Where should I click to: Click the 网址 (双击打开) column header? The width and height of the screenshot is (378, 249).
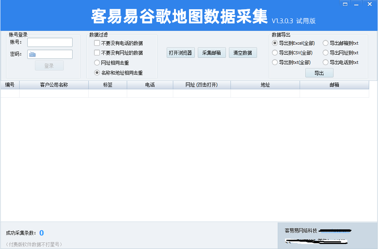tap(202, 85)
